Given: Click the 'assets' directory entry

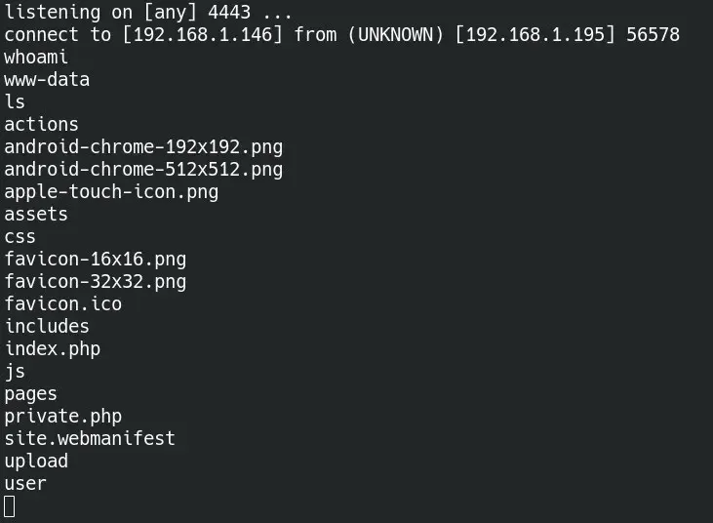Looking at the screenshot, I should click(36, 215).
